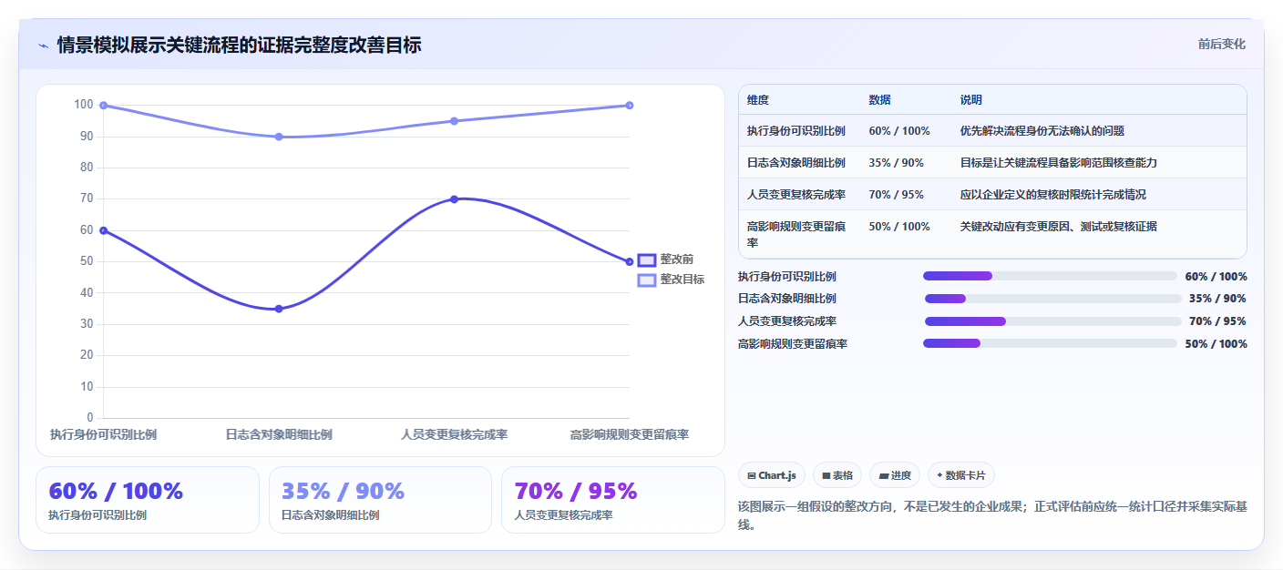Click table cell 日志含对象明细比例

click(796, 163)
